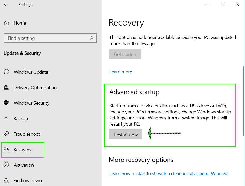Click the Find my device icon
The image size is (245, 186).
pos(6,180)
